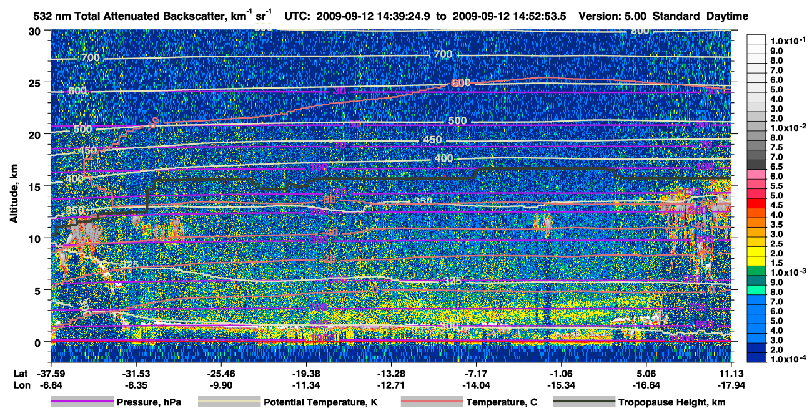Click the dark Tropopause Height legend line
Screen dimensions: 812x416
pos(583,402)
